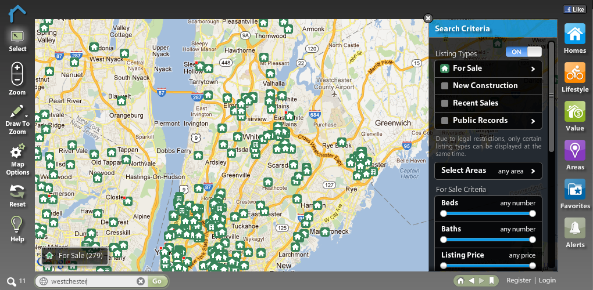Expand the For Sale listing options
This screenshot has height=290, width=593.
[x=533, y=69]
